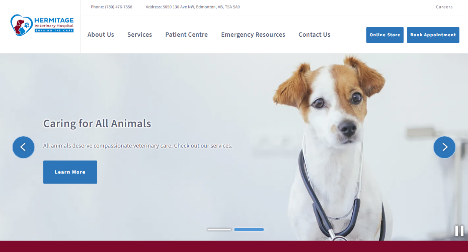Go to the previous slide arrow
Image resolution: width=468 pixels, height=252 pixels.
[x=23, y=147]
